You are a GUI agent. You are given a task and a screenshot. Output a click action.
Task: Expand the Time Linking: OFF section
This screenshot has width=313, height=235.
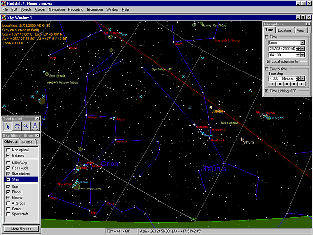tap(266, 91)
